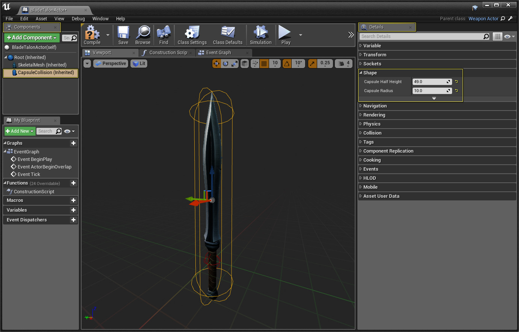
Task: Select the rotate gizmo mode in viewport
Action: [225, 64]
